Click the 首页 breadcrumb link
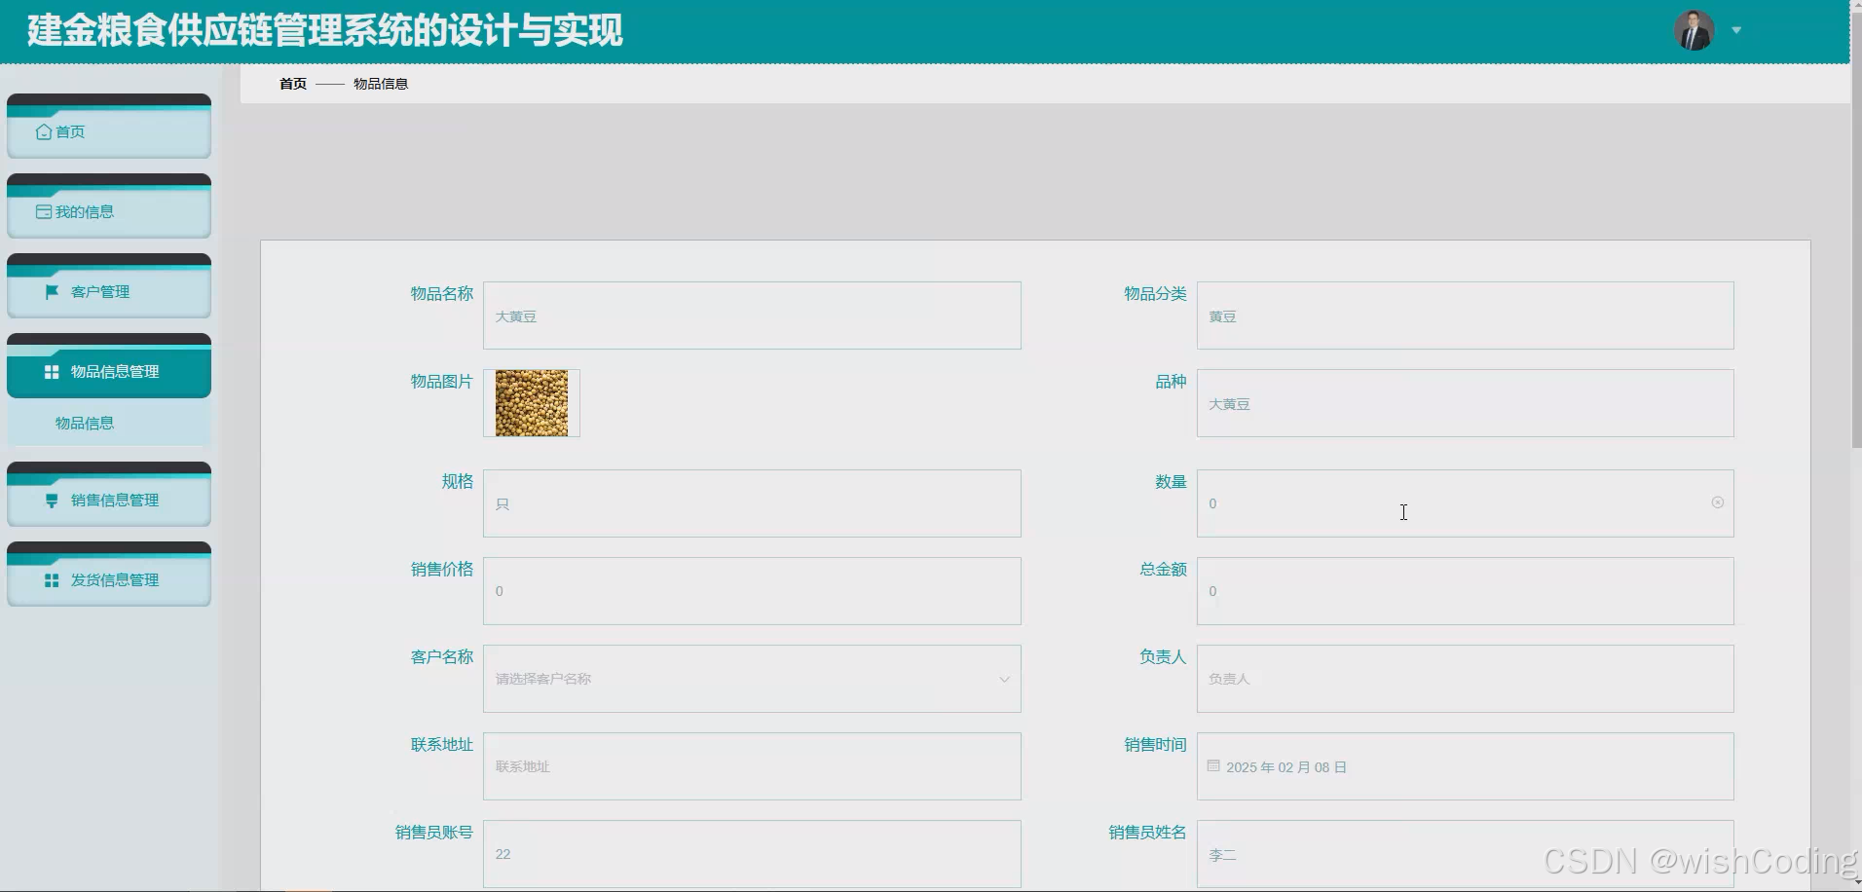The width and height of the screenshot is (1862, 892). point(291,84)
